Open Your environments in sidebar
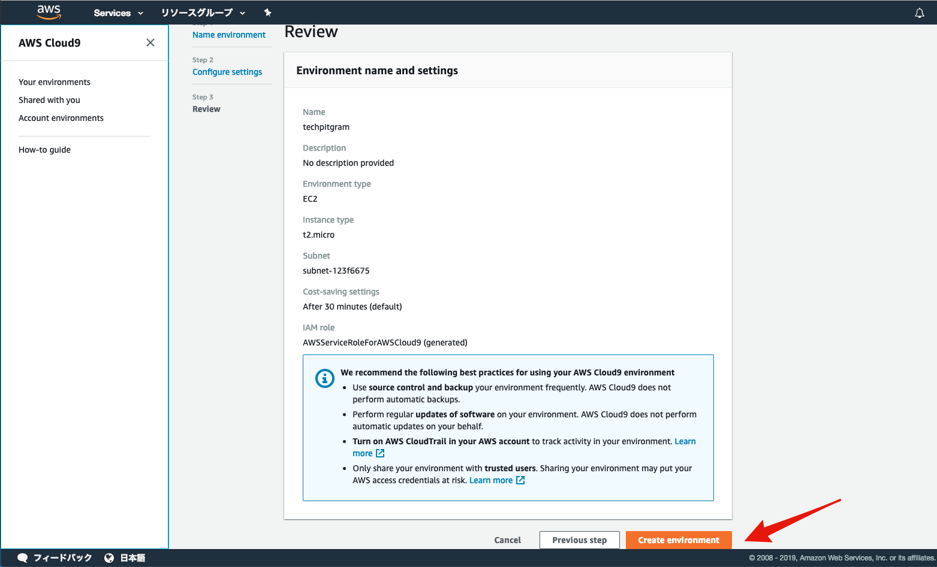The width and height of the screenshot is (937, 567). (x=55, y=82)
